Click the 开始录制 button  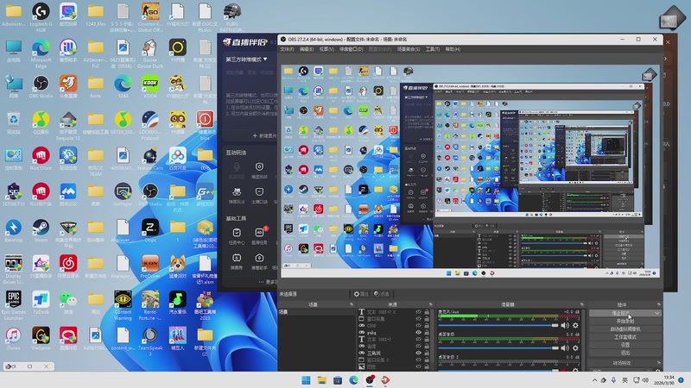pyautogui.click(x=625, y=321)
